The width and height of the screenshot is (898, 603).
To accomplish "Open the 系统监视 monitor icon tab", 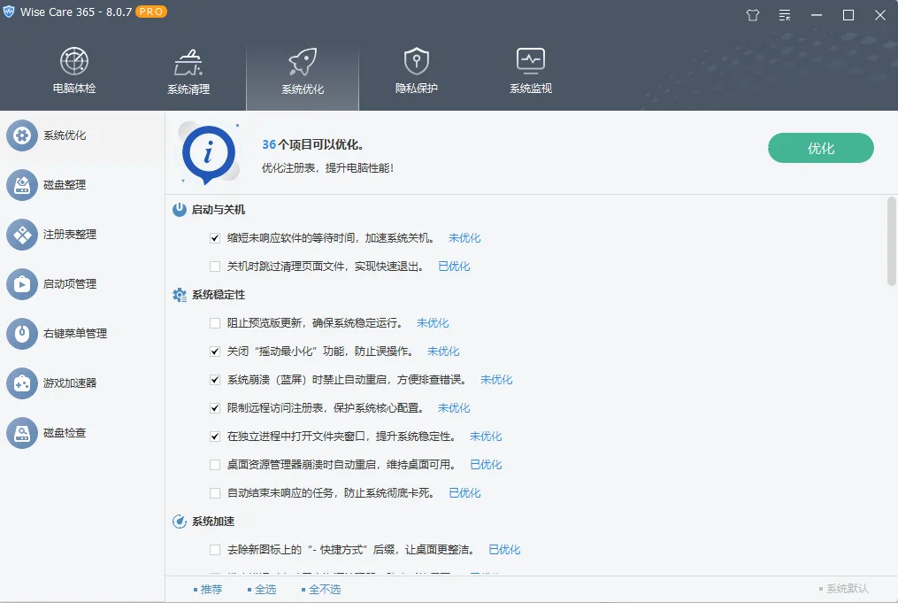I will point(530,70).
